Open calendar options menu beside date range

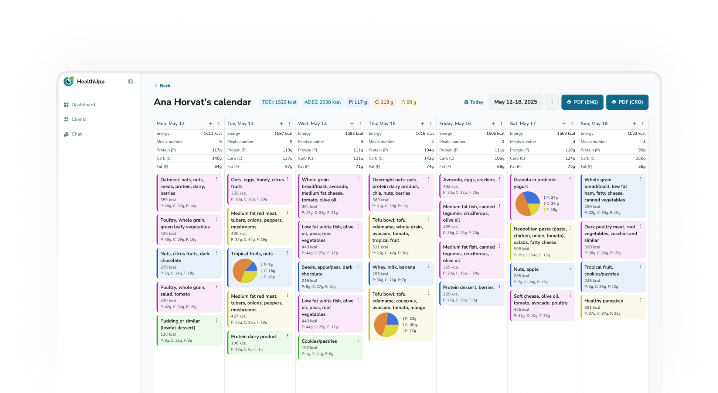coord(552,102)
